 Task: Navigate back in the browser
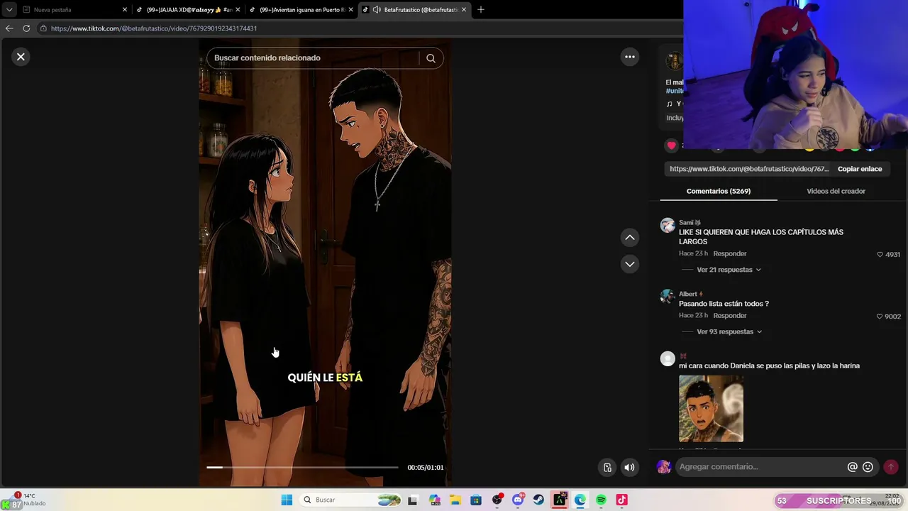tap(9, 28)
